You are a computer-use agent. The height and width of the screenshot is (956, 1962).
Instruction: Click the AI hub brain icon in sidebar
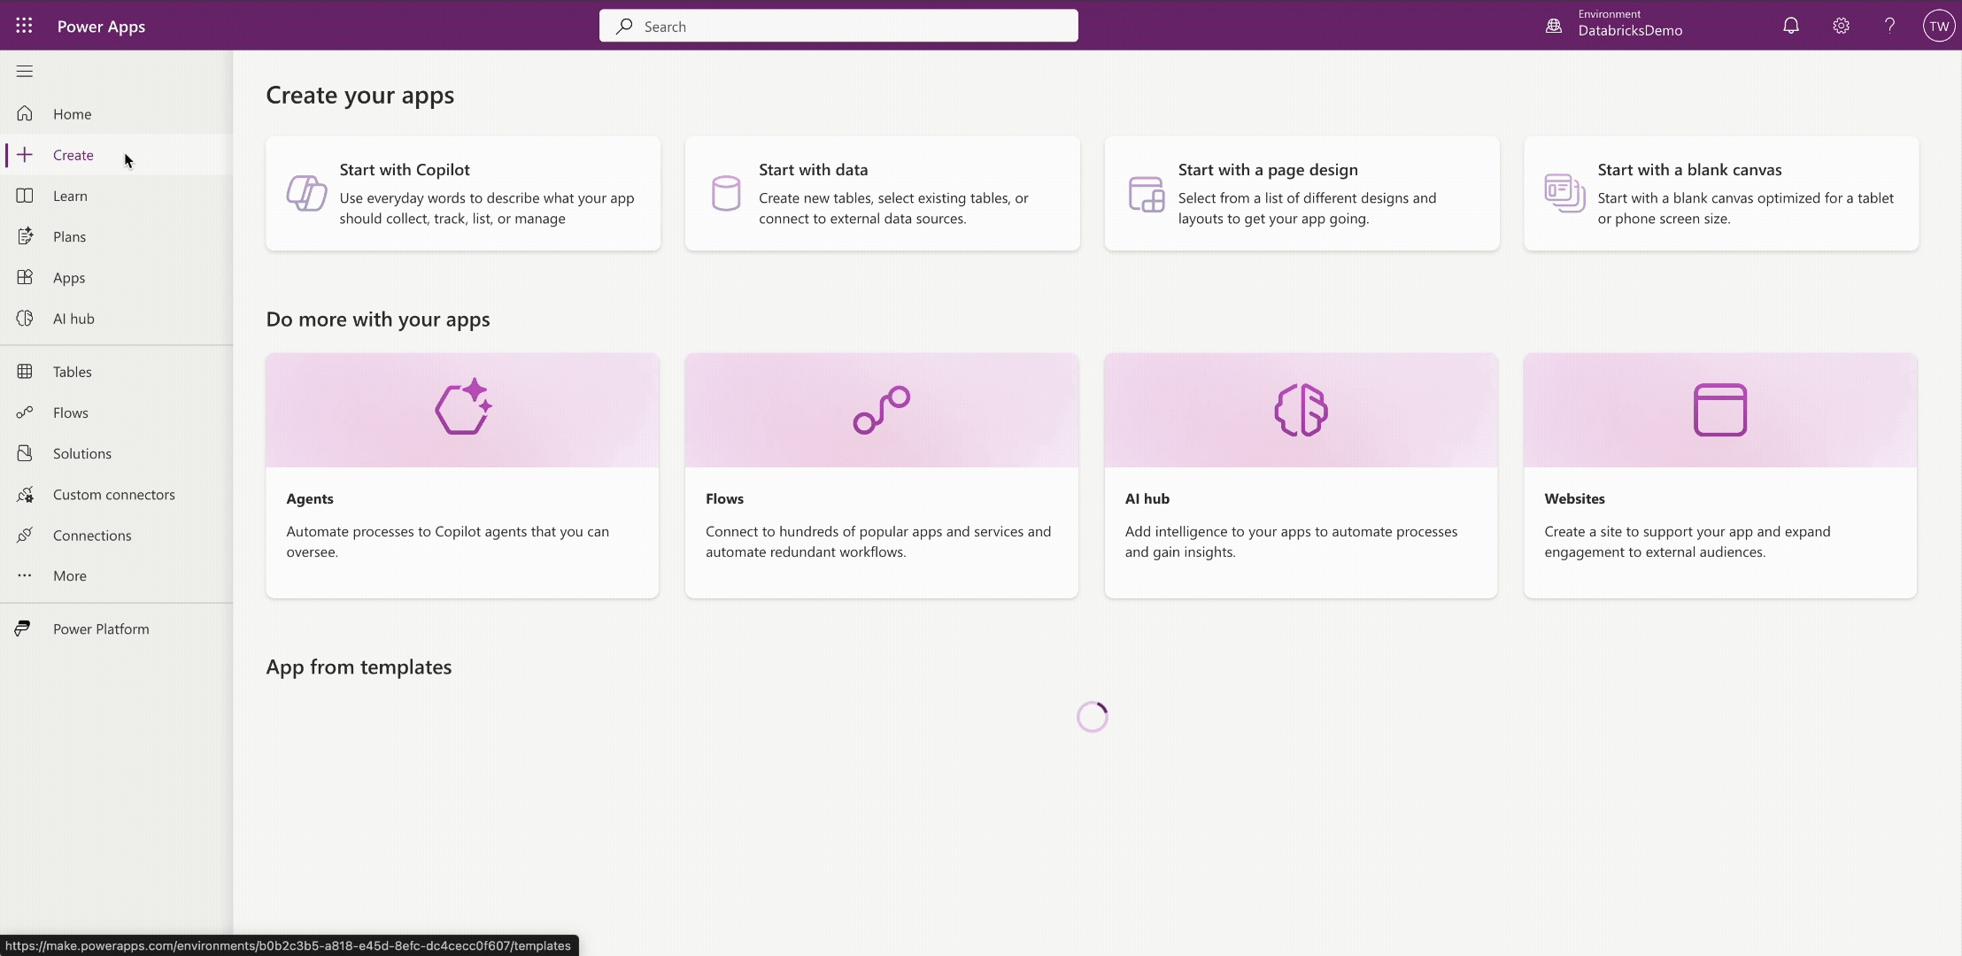pyautogui.click(x=25, y=319)
